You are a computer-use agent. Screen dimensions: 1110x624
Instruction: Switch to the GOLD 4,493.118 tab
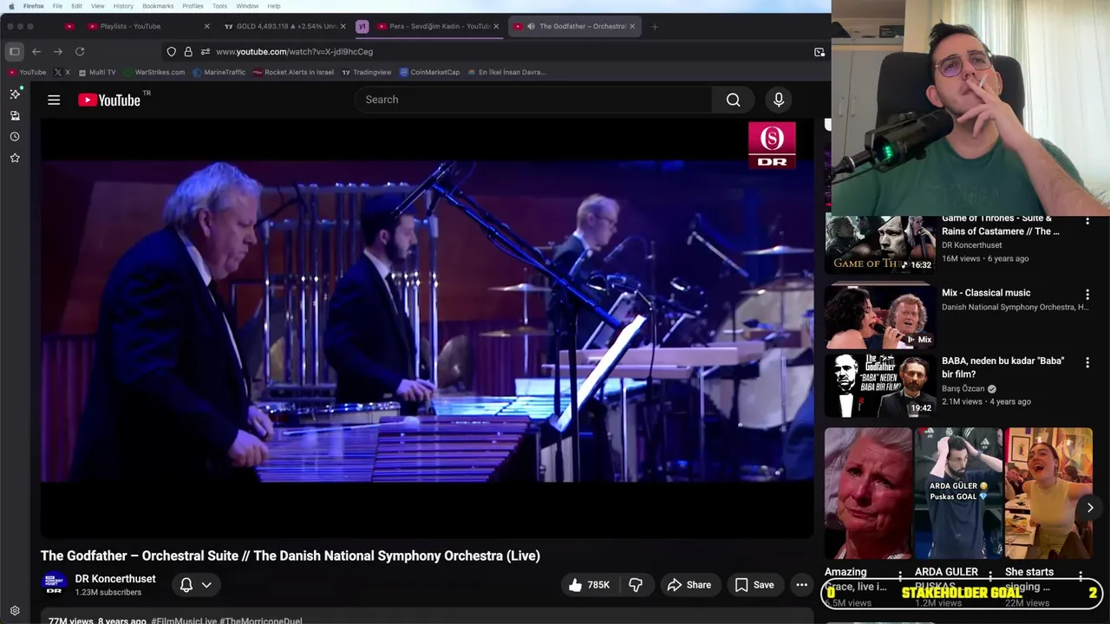pyautogui.click(x=286, y=26)
